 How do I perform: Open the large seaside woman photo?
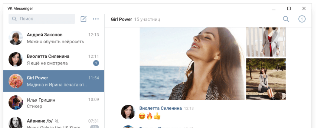point(192,64)
